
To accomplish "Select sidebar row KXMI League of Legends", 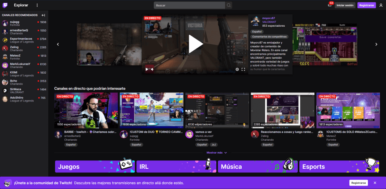I will (24, 74).
